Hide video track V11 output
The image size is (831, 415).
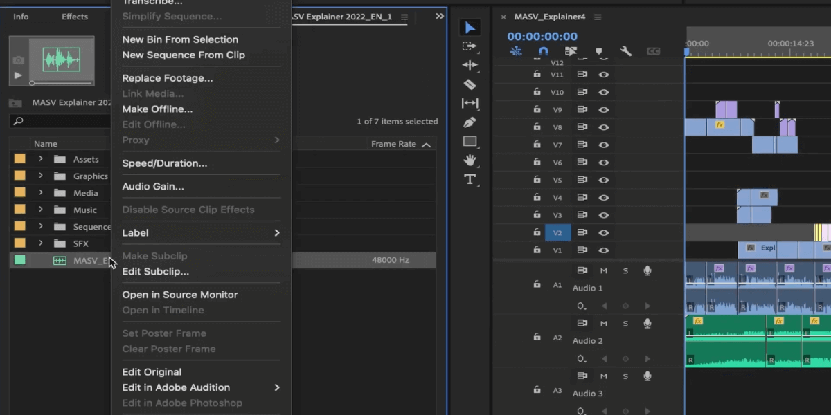(604, 74)
